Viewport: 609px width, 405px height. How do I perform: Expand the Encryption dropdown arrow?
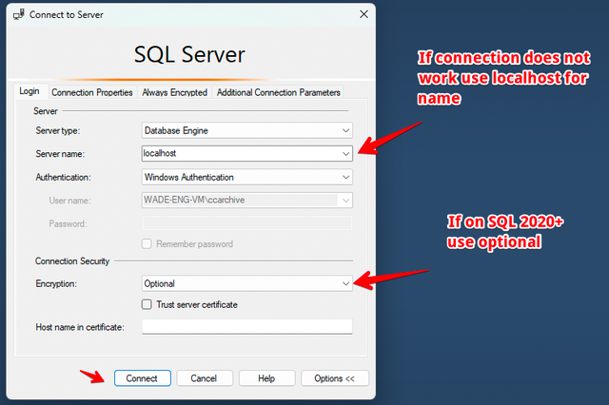point(345,283)
